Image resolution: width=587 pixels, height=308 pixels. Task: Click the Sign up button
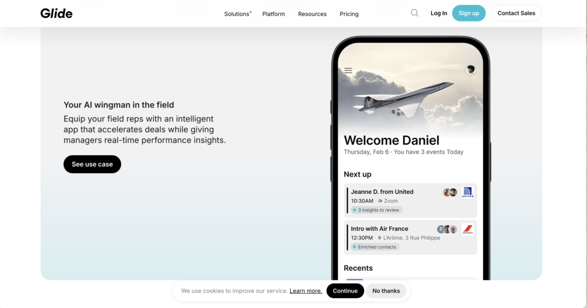click(x=469, y=13)
